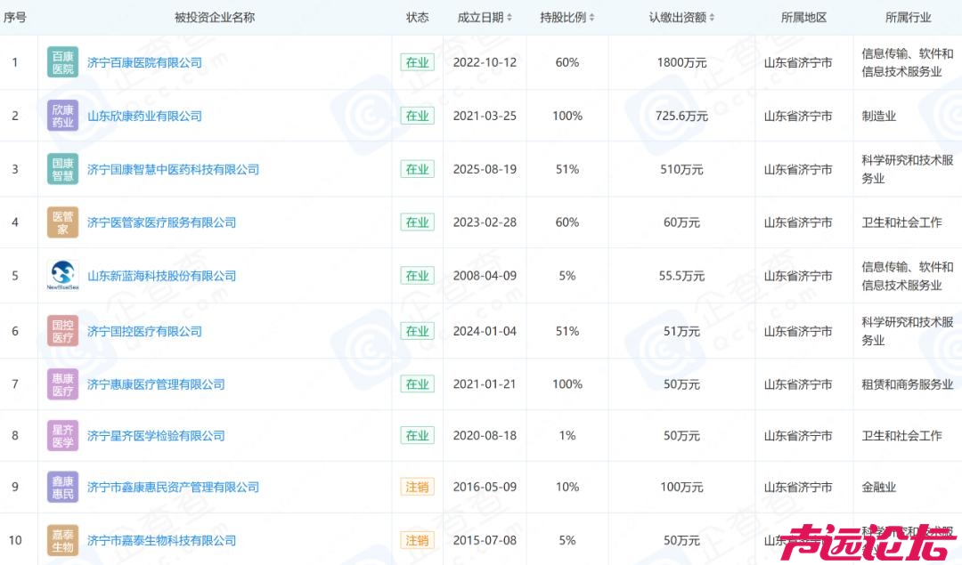Click the 百康医院 company logo icon

[61, 61]
